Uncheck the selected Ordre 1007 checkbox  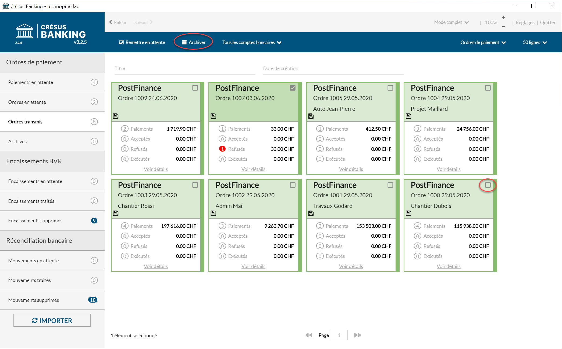coord(293,88)
